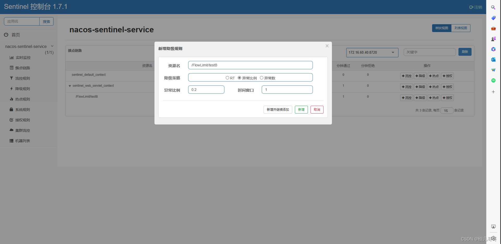The width and height of the screenshot is (501, 244).
Task: Click +降级 for sentinel_web_servlet_context row
Action: [x=420, y=87]
